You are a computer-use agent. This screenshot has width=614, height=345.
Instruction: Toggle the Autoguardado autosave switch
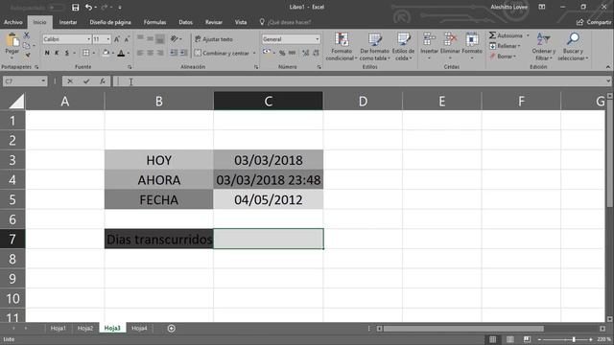(56, 7)
